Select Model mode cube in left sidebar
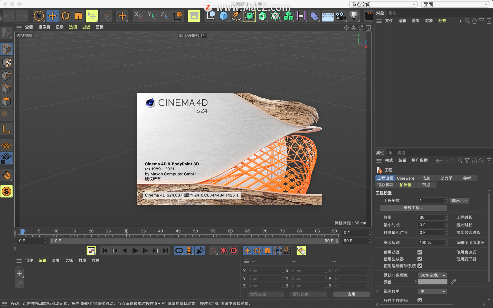The width and height of the screenshot is (493, 308). click(6, 49)
